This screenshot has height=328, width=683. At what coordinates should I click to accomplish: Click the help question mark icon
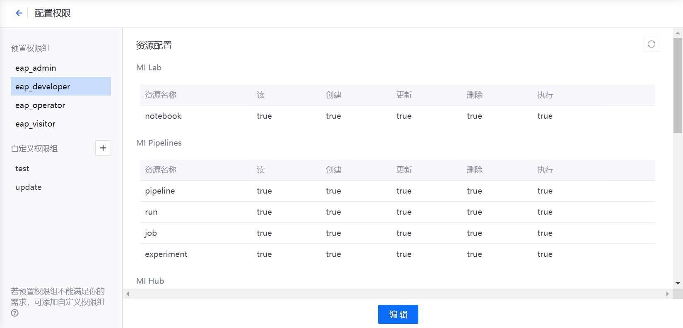(x=15, y=313)
